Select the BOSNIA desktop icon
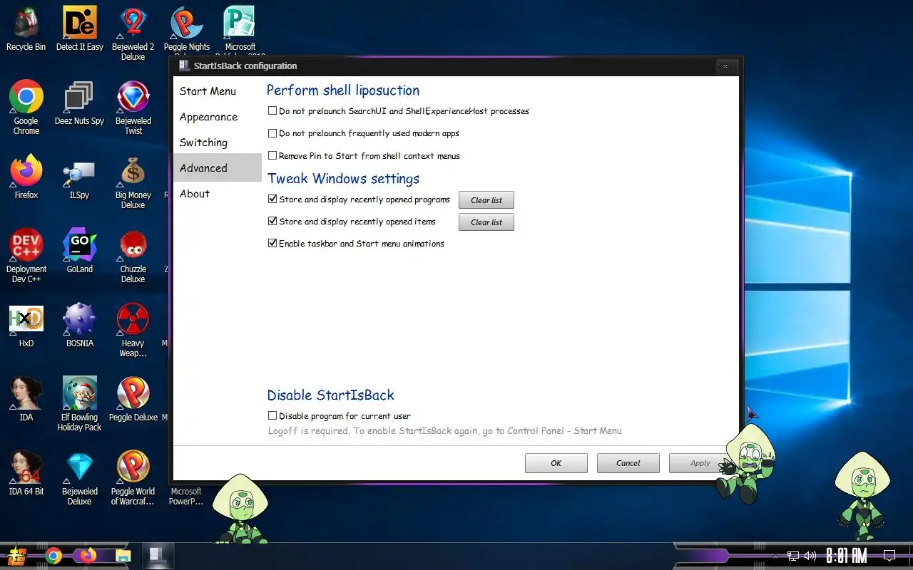 click(79, 325)
